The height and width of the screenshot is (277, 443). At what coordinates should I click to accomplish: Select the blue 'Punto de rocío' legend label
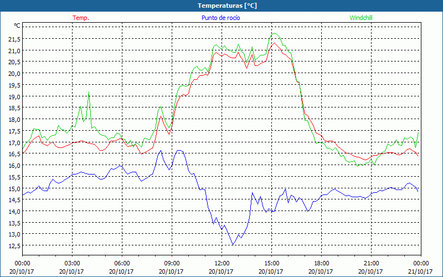tap(220, 18)
